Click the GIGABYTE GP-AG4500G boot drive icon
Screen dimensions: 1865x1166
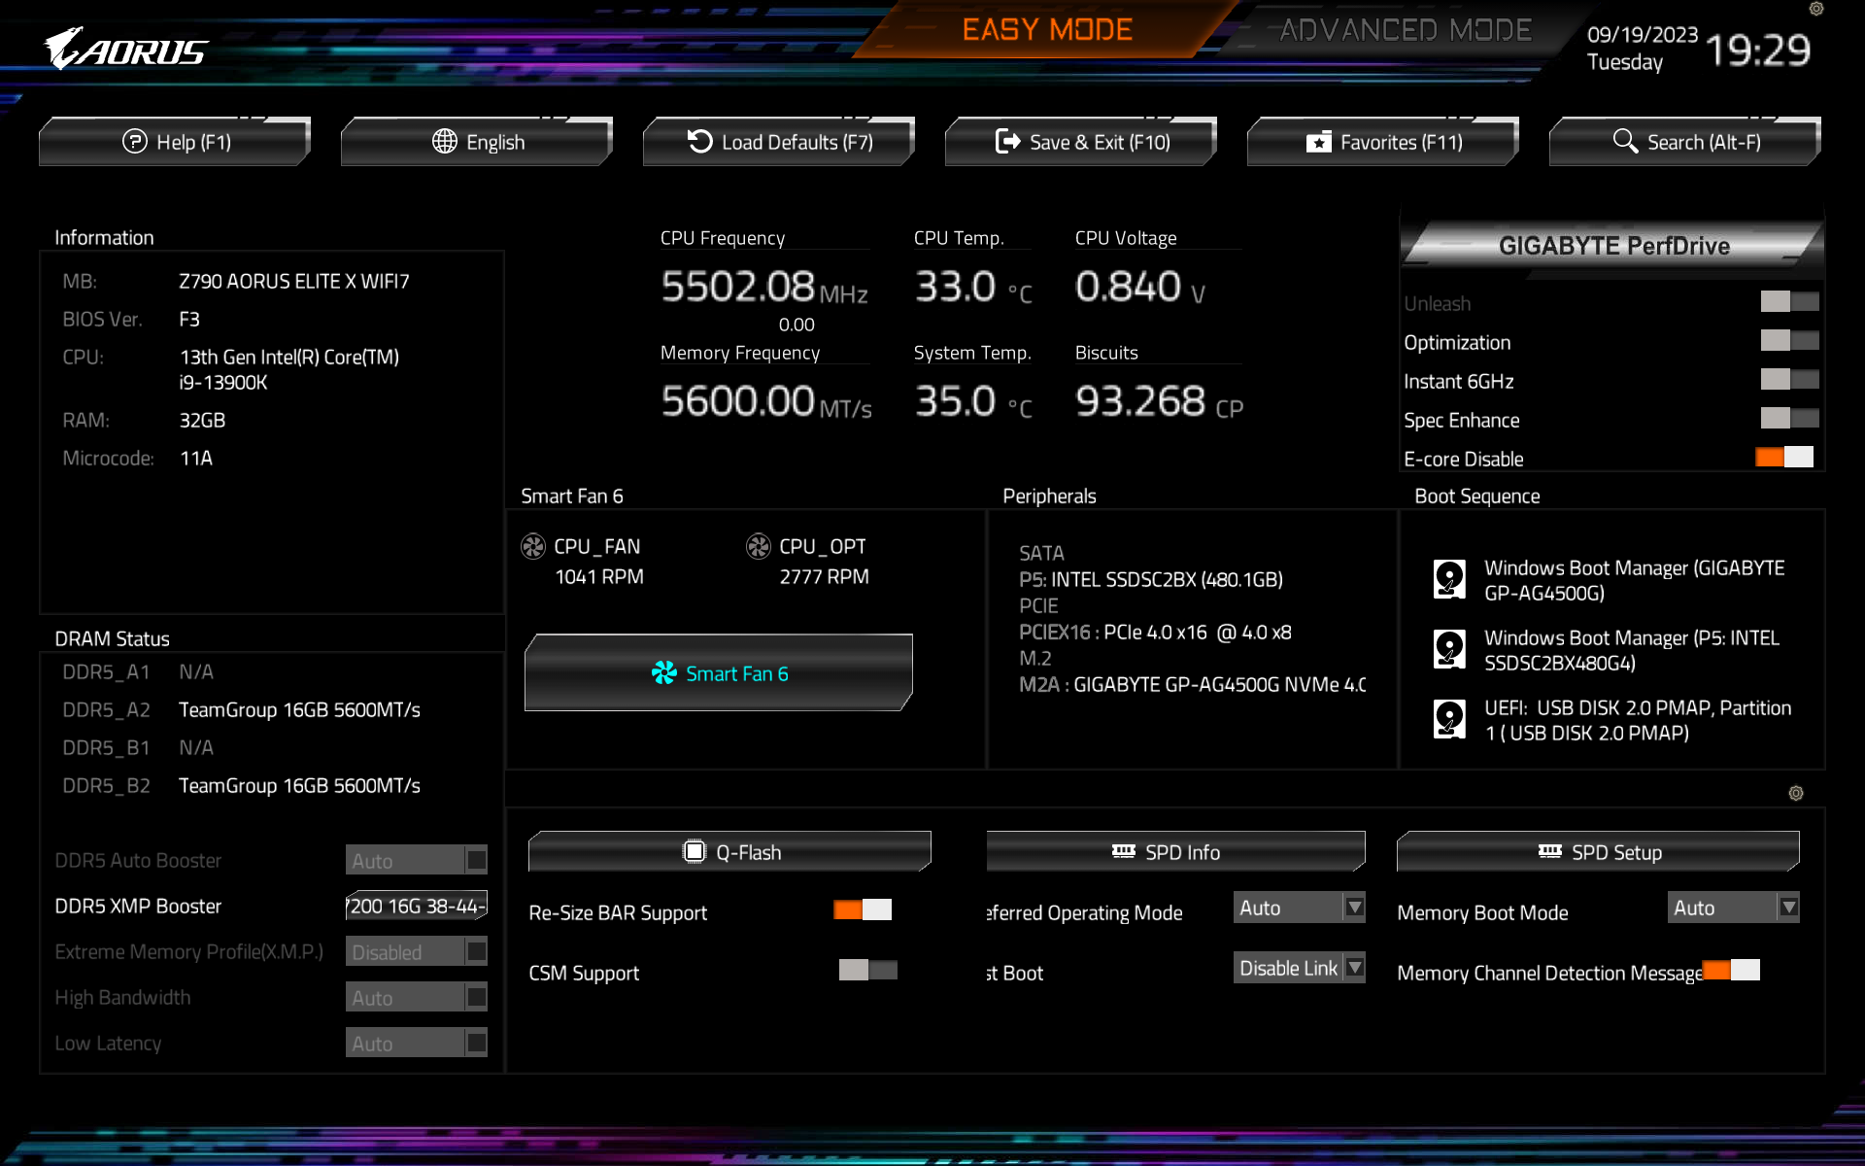click(x=1449, y=579)
